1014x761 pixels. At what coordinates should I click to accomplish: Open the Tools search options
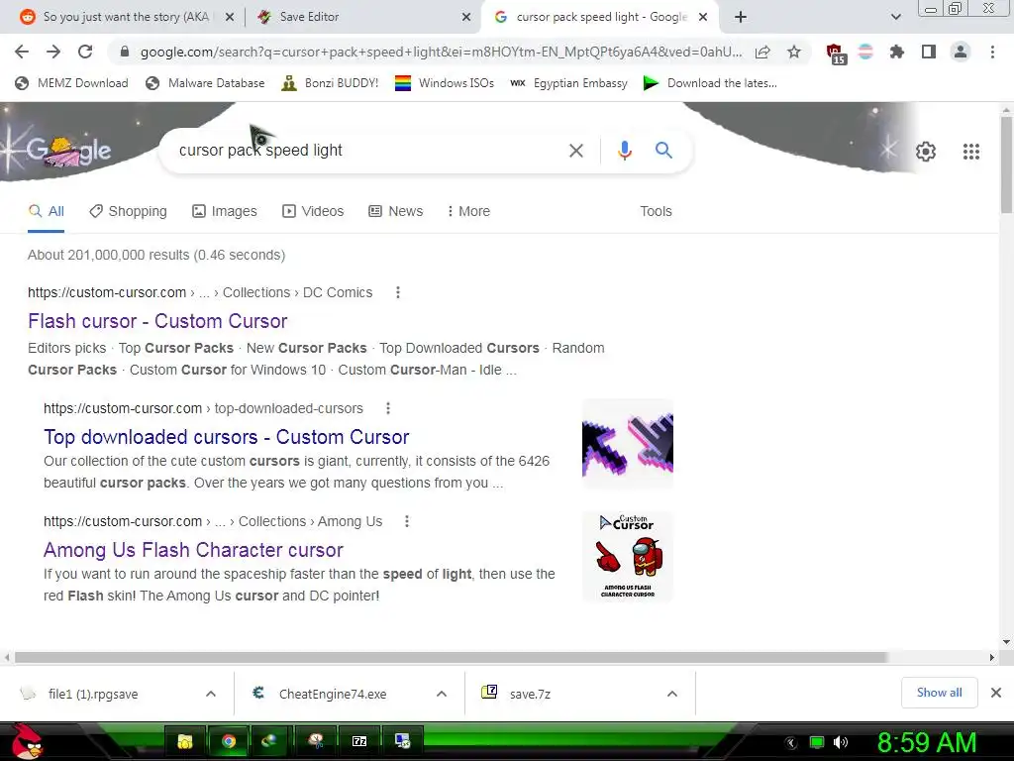click(x=656, y=212)
